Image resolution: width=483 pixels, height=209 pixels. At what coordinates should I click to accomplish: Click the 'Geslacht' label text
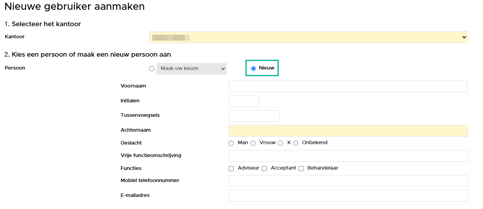click(x=131, y=143)
